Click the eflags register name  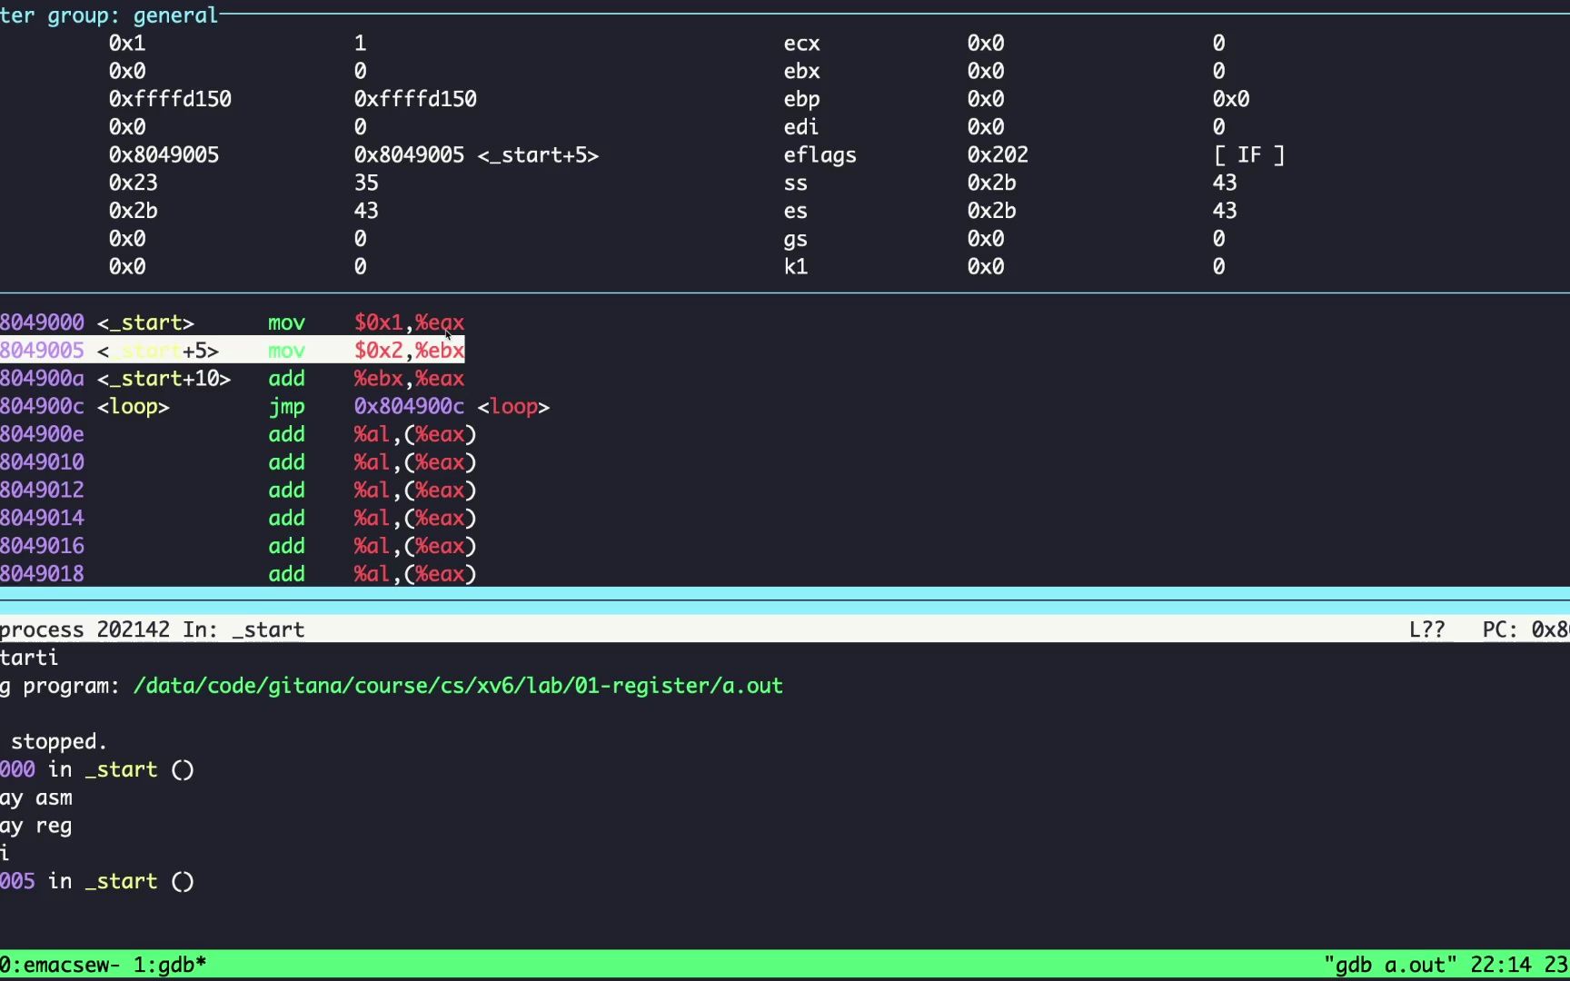tap(820, 155)
